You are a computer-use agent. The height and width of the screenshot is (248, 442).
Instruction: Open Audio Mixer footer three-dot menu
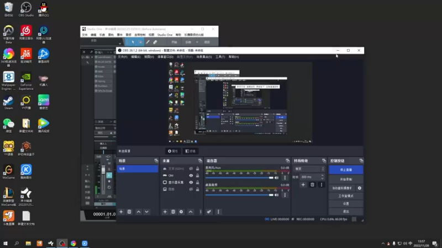point(218,212)
